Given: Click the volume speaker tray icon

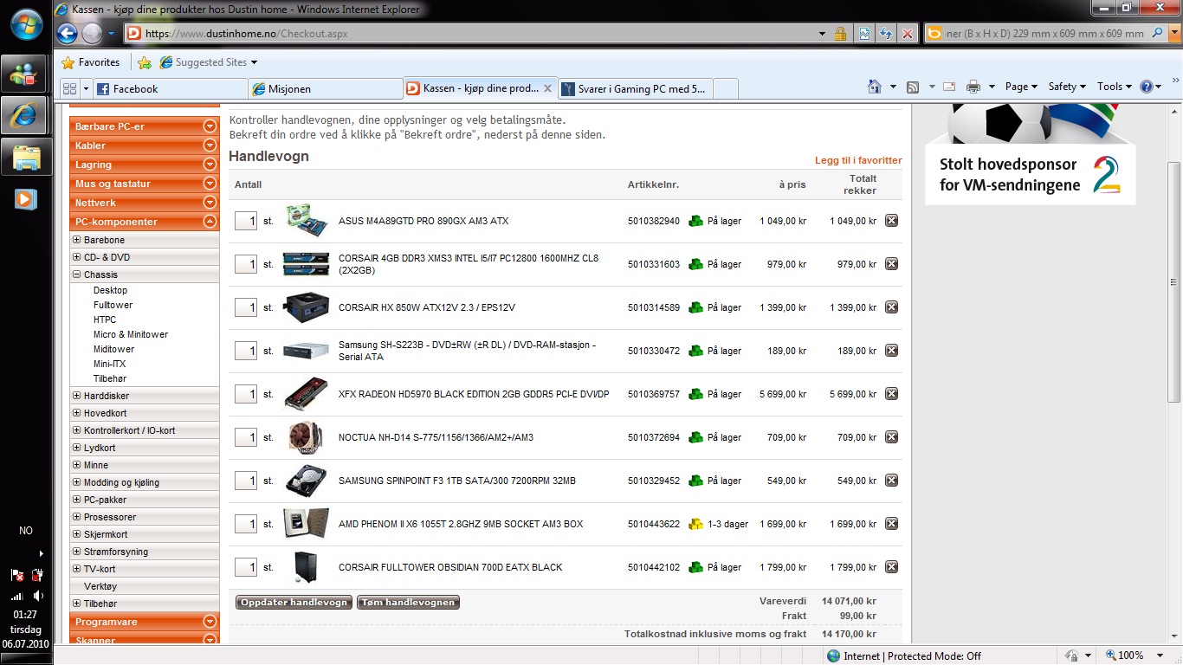Looking at the screenshot, I should 37,596.
